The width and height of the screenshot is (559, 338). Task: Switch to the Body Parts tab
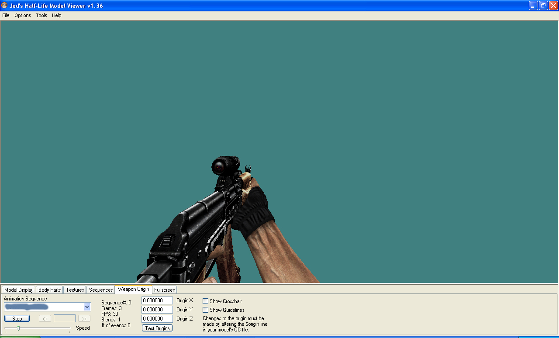(x=50, y=290)
